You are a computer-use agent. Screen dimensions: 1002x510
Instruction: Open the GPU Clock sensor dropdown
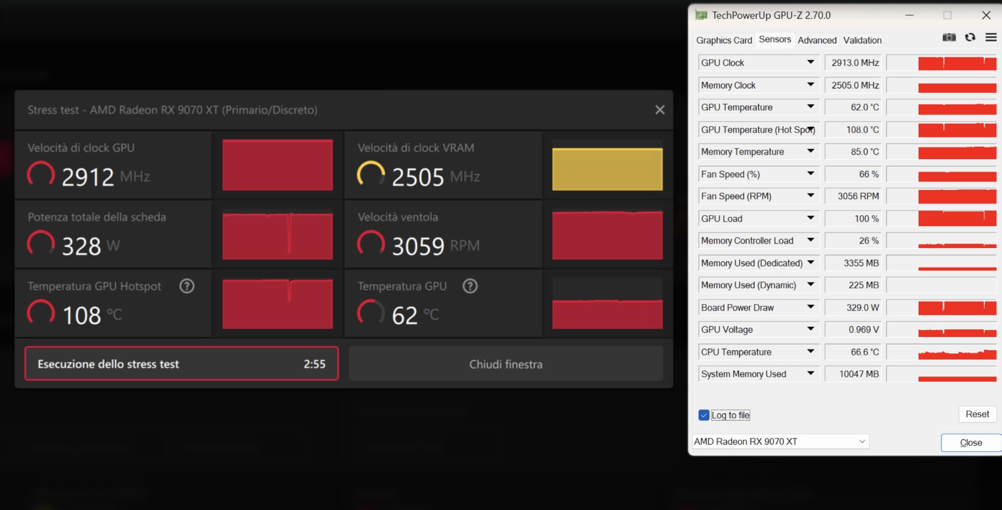click(811, 62)
